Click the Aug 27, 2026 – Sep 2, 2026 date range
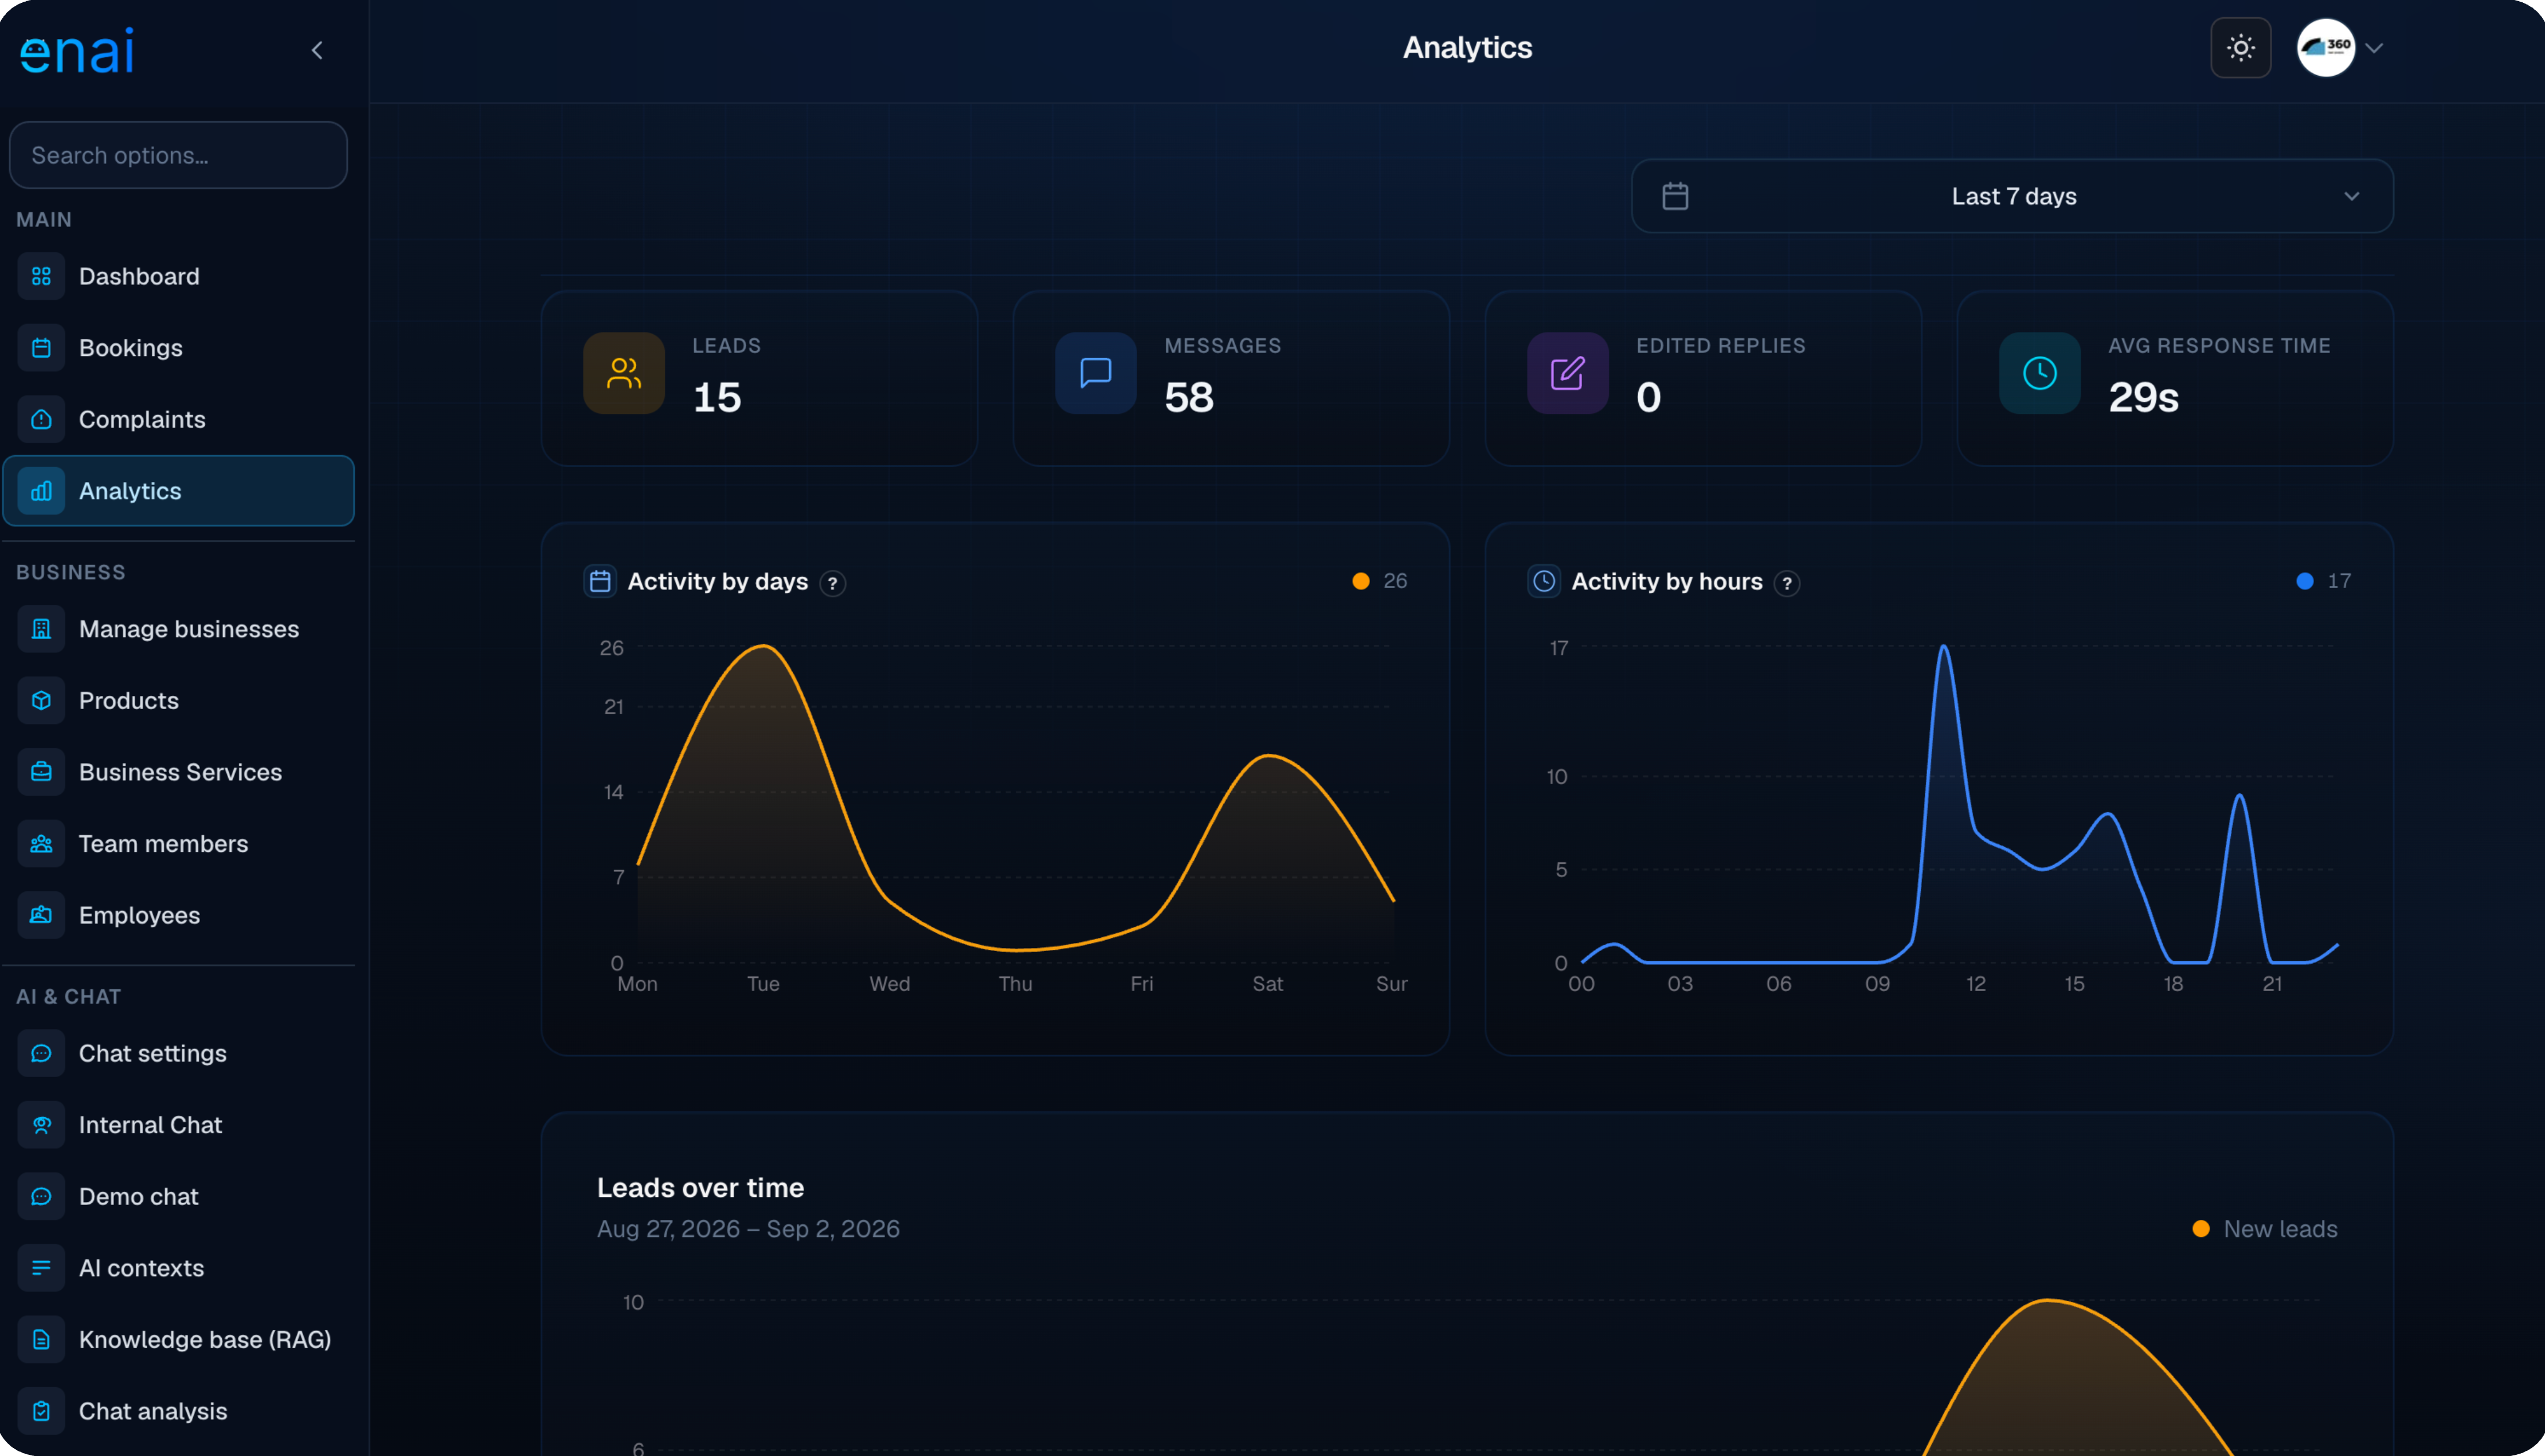The image size is (2545, 1456). pos(747,1229)
